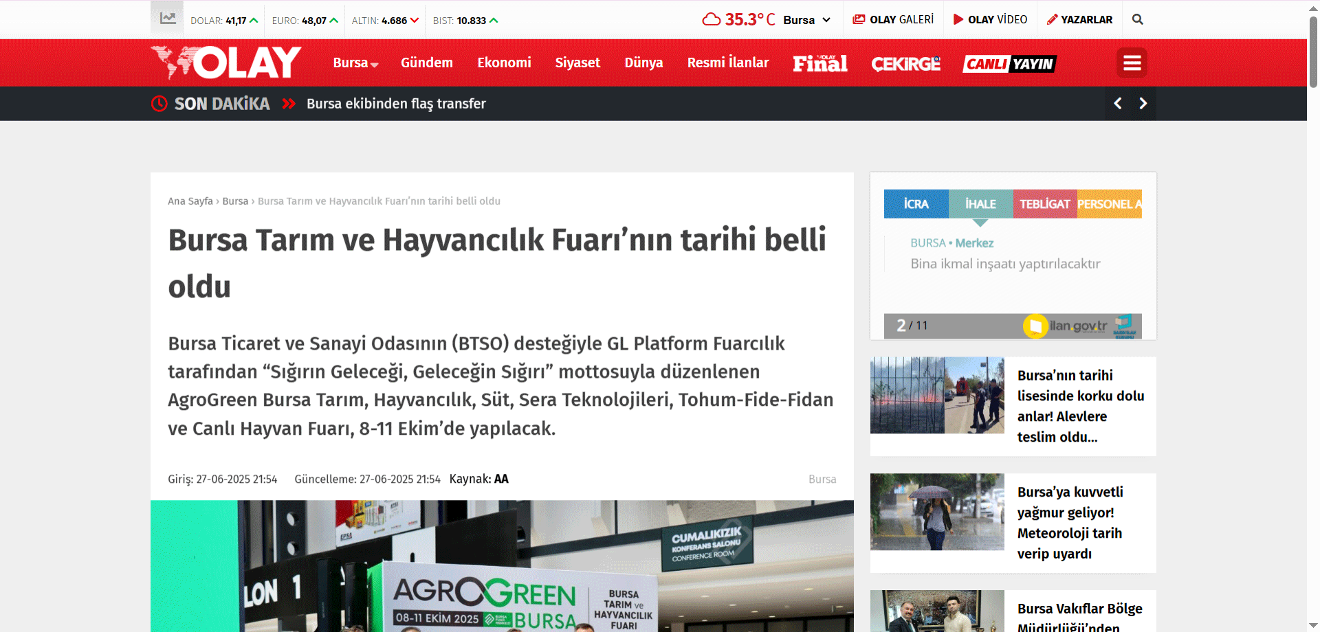Go to Ana Sayfa breadcrumb
The image size is (1320, 632).
click(190, 201)
